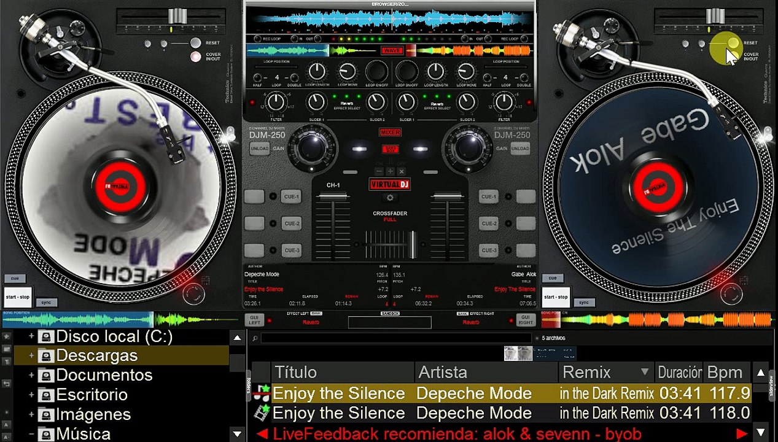Expand the Escritorio folder node

click(31, 395)
